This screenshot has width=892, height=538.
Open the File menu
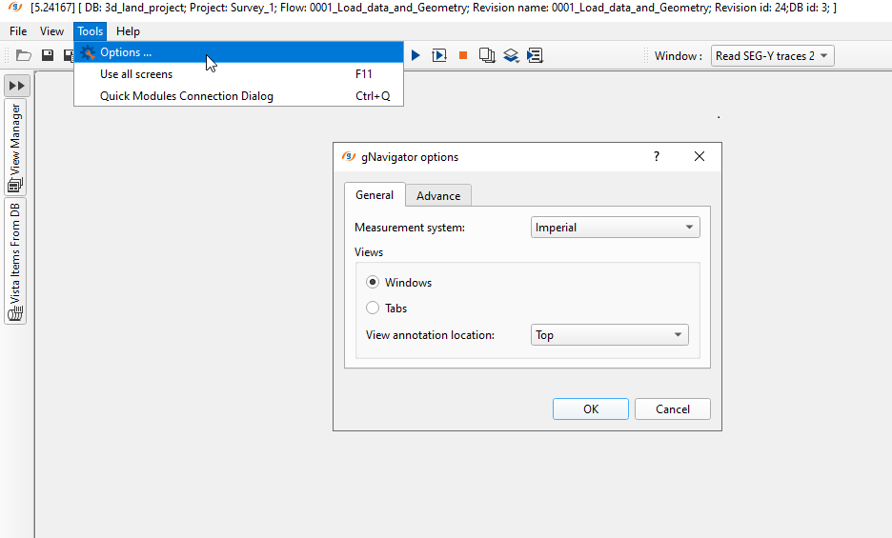18,31
